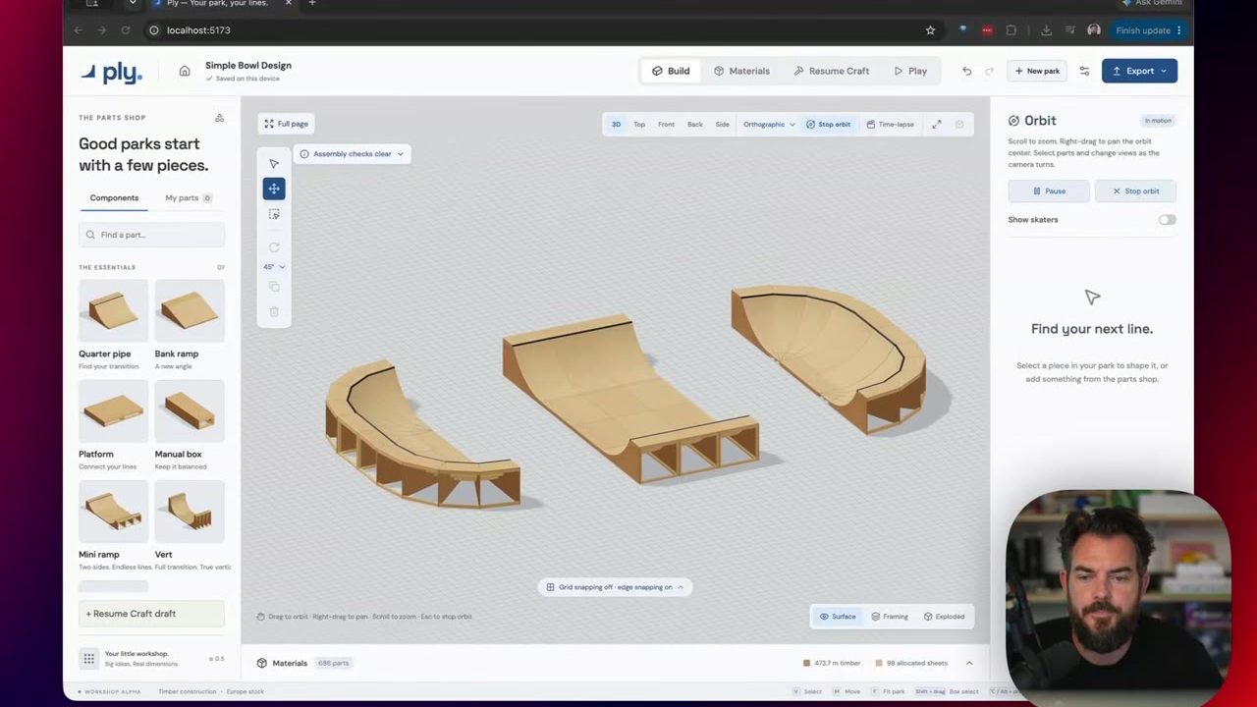
Task: Click the Resume Craft draft button
Action: [x=152, y=614]
